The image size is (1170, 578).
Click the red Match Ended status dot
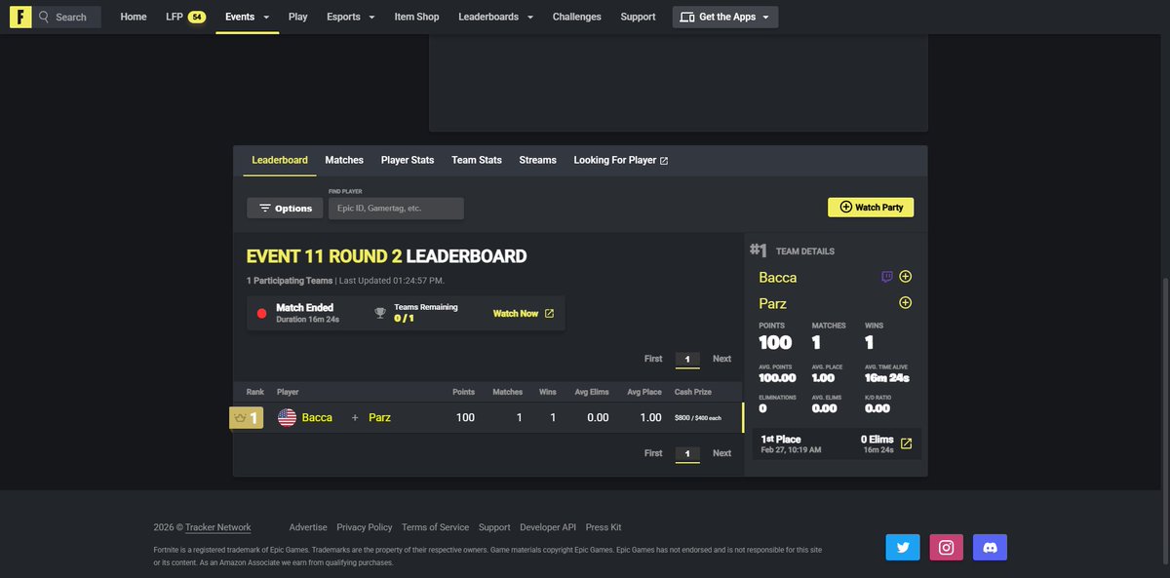pyautogui.click(x=261, y=314)
